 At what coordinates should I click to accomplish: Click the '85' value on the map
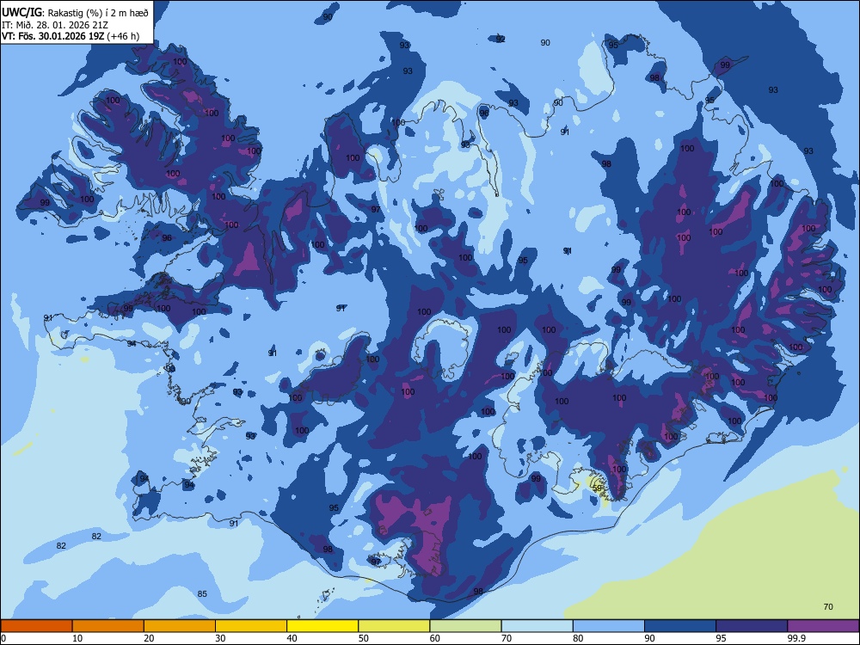click(x=202, y=594)
